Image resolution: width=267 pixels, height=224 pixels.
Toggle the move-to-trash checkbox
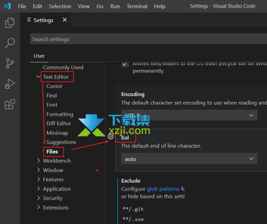tap(125, 64)
